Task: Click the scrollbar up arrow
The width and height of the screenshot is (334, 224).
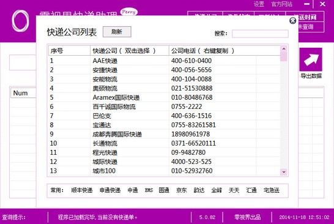Action: 284,49
